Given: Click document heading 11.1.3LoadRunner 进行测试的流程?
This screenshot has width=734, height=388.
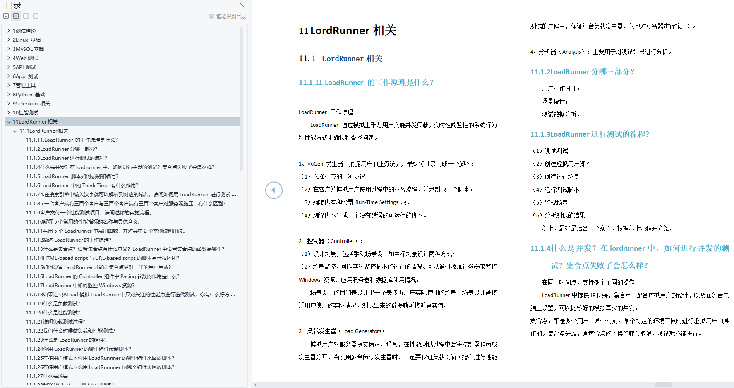Looking at the screenshot, I should [x=590, y=134].
